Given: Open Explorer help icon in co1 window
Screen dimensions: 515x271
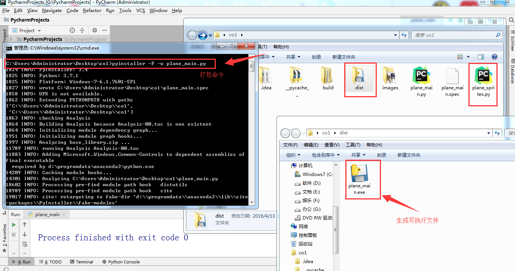Looking at the screenshot, I should coord(494,57).
